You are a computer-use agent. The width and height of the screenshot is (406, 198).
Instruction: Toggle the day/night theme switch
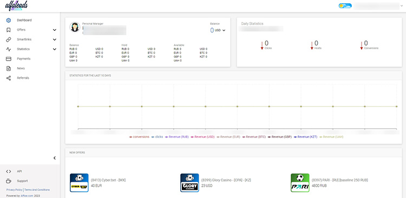[x=345, y=6]
